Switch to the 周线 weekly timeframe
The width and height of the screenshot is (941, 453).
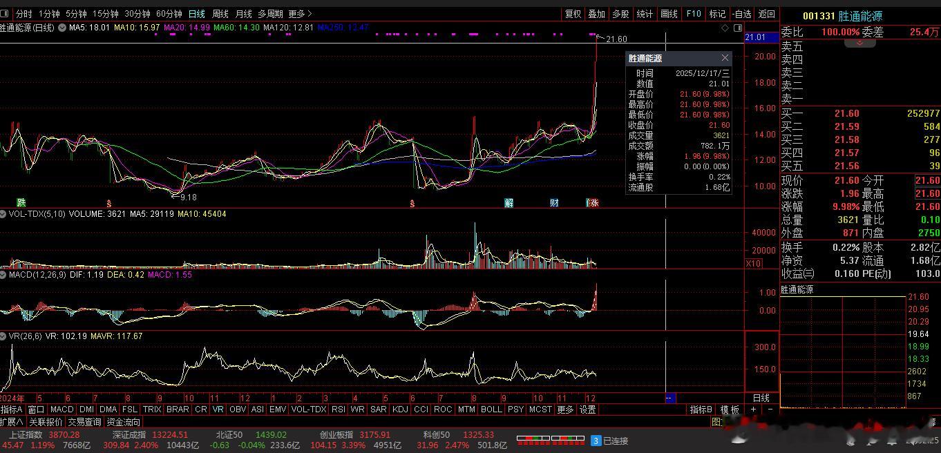click(220, 14)
